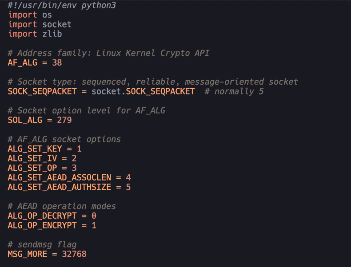Viewport: 351px width, 267px height.
Task: Click the python3 shebang line
Action: (62, 5)
